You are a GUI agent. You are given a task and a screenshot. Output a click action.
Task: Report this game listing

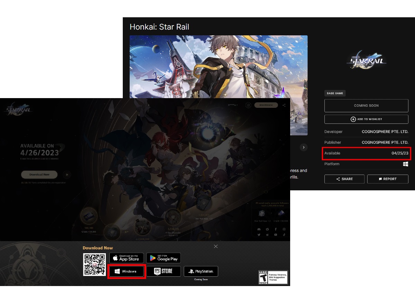coord(388,179)
